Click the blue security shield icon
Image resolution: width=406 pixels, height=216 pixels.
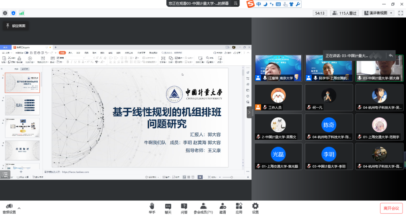click(14, 13)
